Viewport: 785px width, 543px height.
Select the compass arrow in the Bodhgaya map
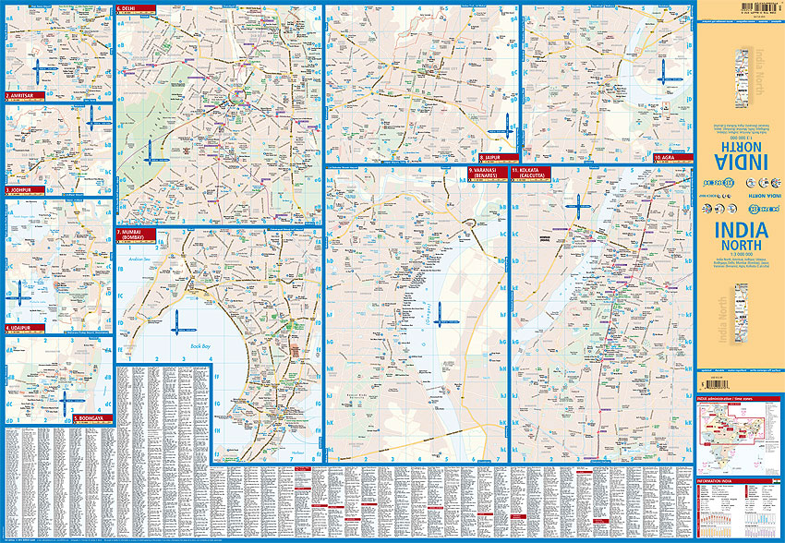point(66,403)
